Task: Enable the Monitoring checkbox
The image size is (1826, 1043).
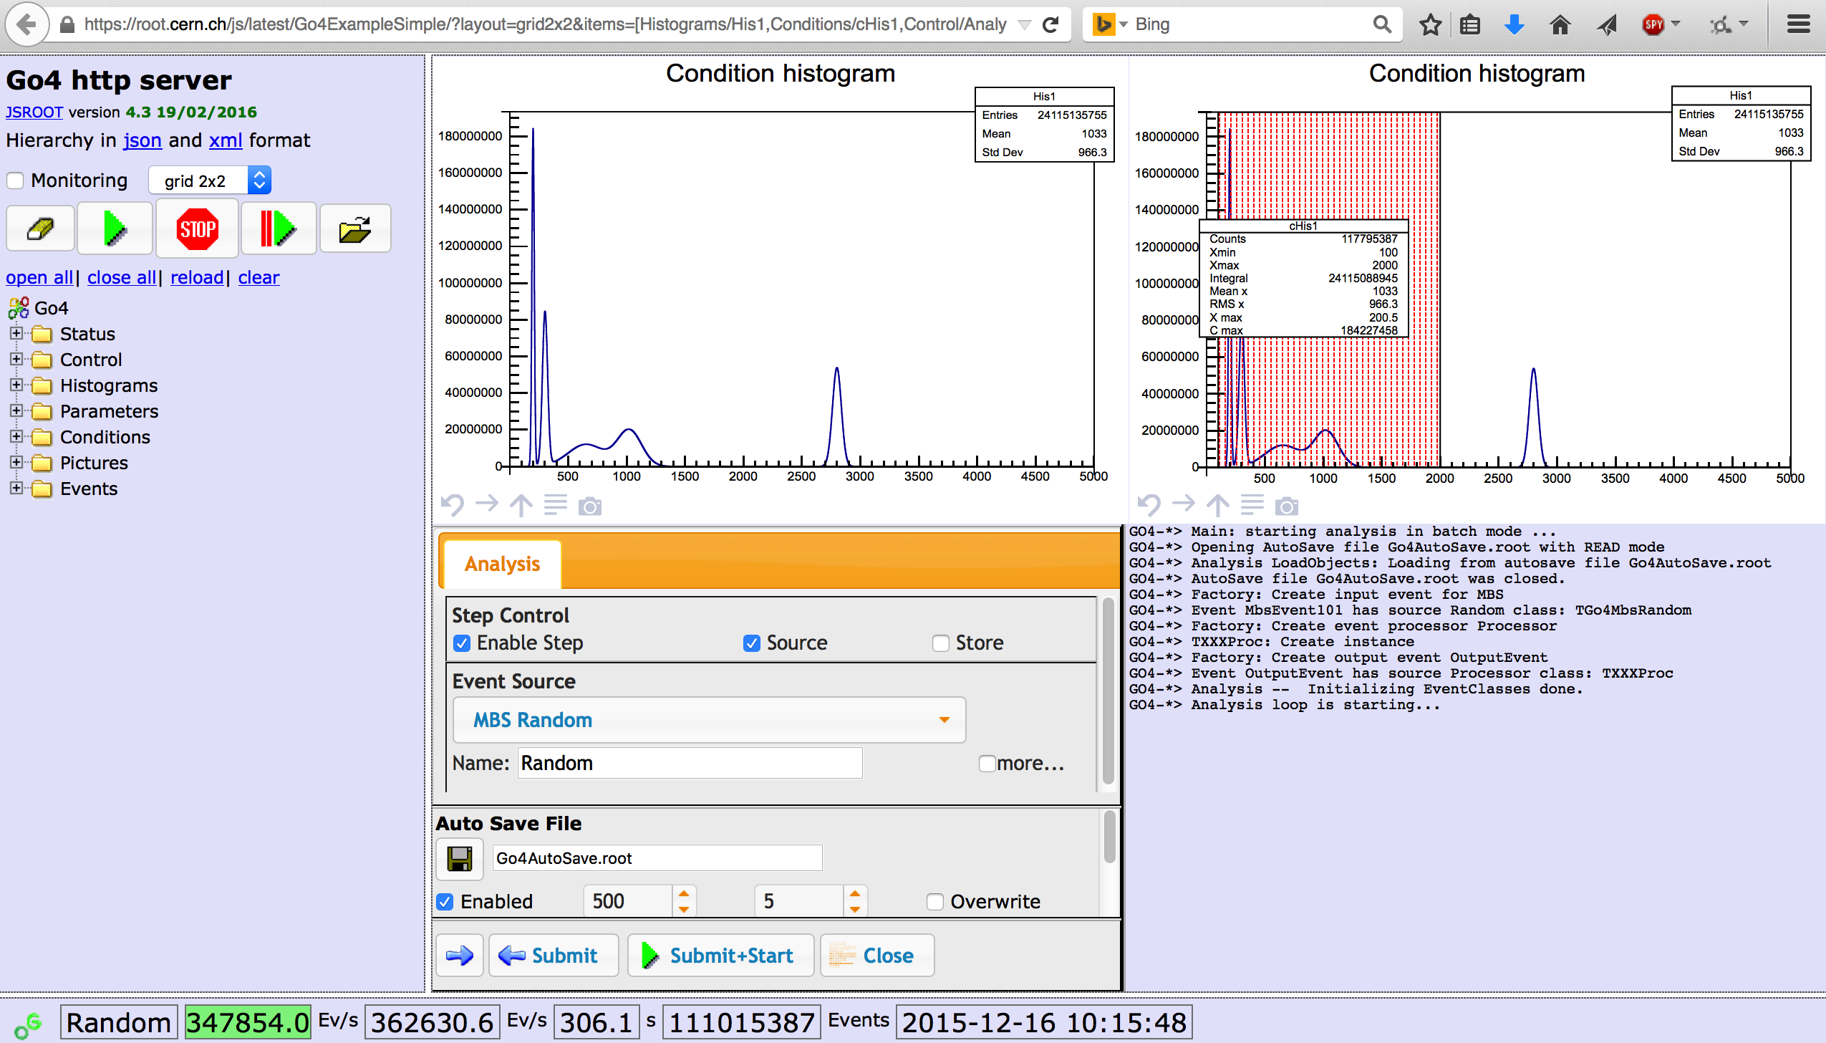Action: [16, 181]
